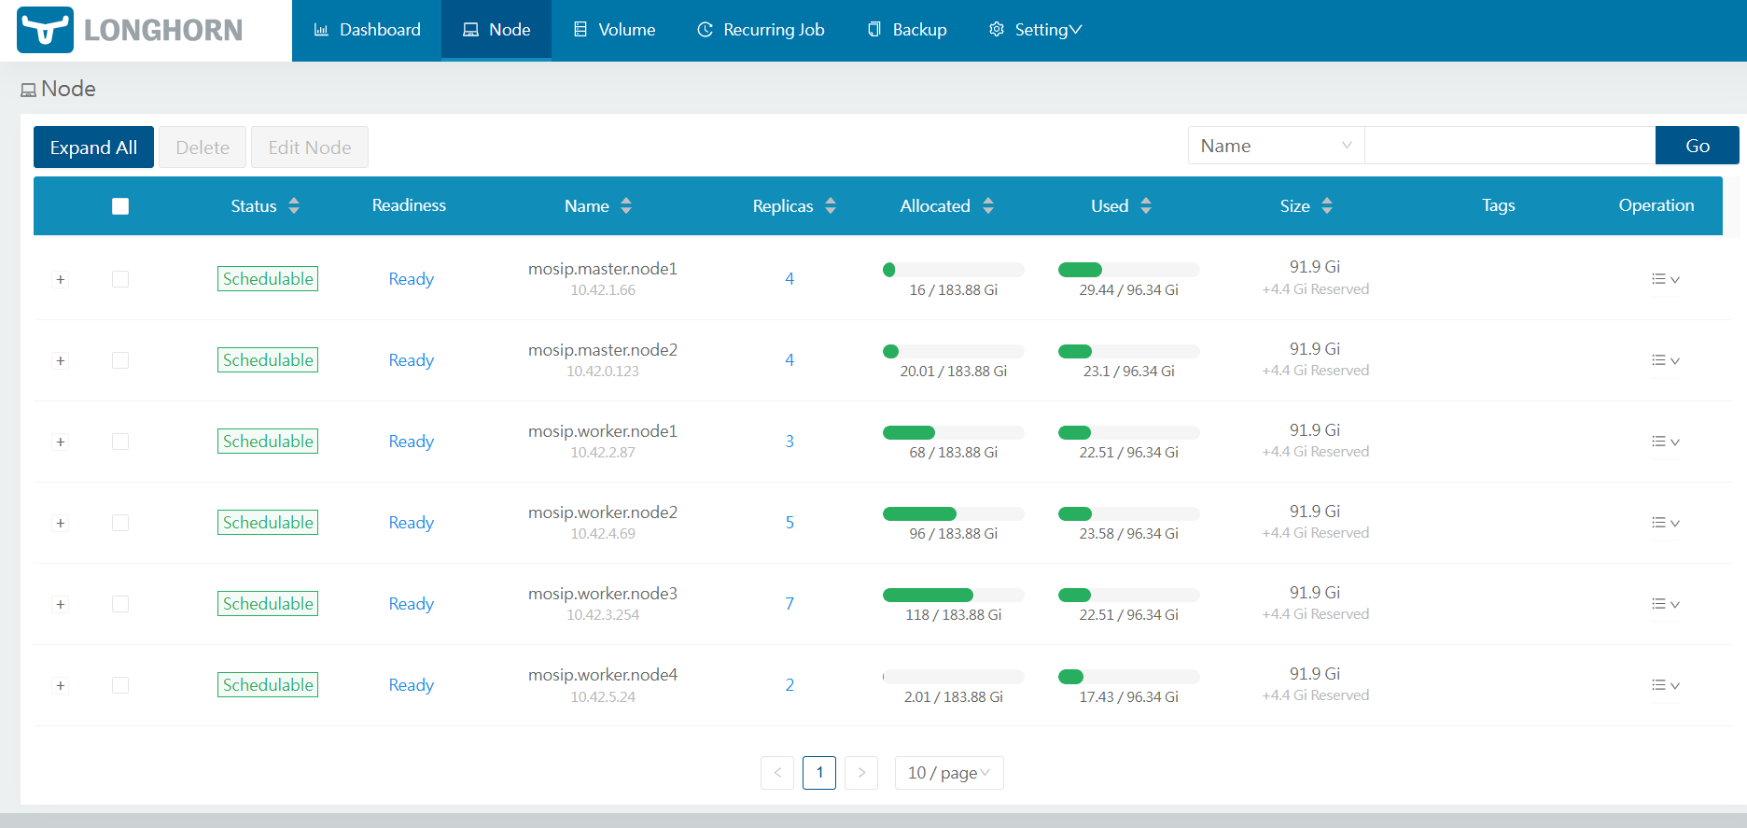The width and height of the screenshot is (1747, 828).
Task: Click the Edit Node button
Action: tap(310, 147)
